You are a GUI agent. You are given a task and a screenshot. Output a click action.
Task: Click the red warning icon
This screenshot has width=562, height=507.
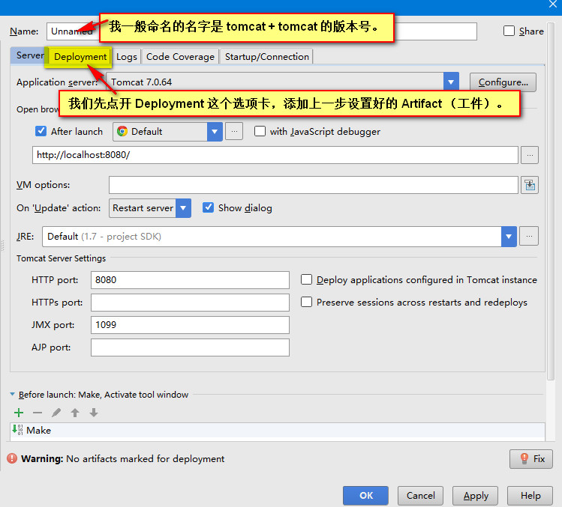pyautogui.click(x=12, y=458)
